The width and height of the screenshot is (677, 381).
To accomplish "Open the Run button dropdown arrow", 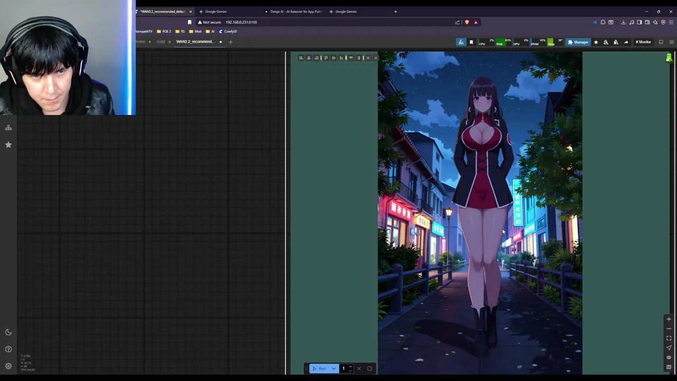I will coord(334,368).
